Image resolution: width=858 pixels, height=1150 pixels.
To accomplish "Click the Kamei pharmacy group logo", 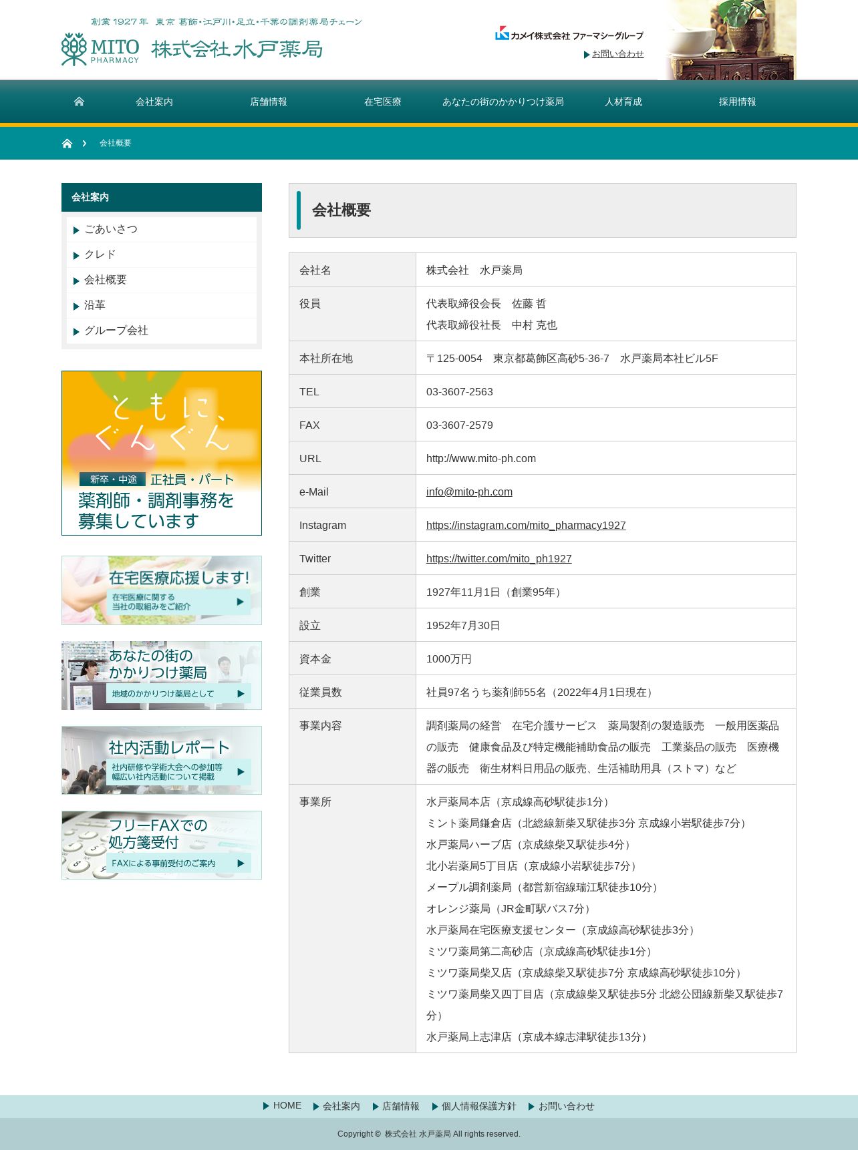I will coord(569,34).
